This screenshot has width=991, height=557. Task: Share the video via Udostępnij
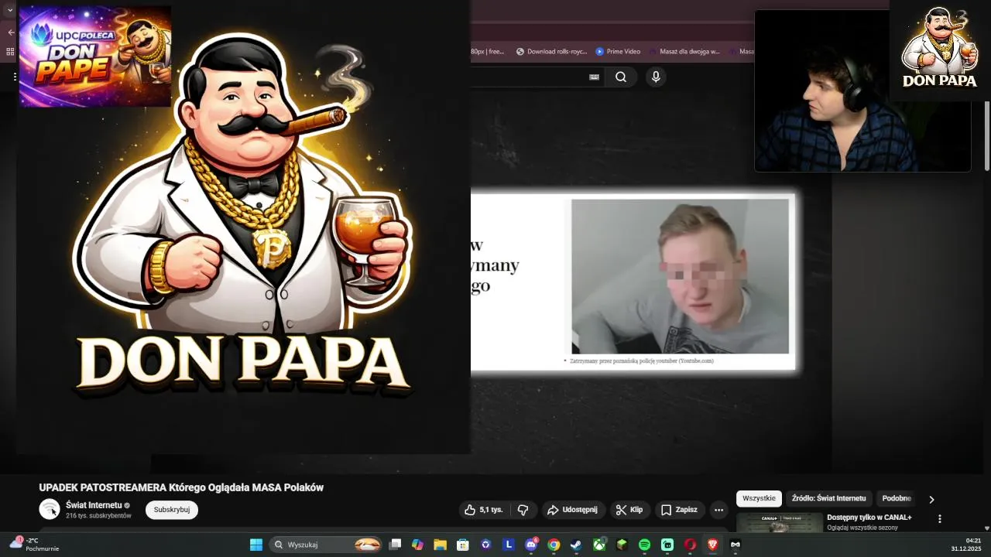point(572,510)
